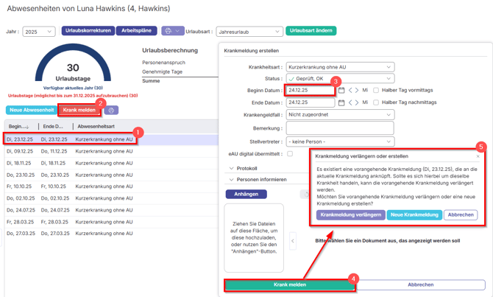Advance Ende Datum to next day
This screenshot has width=493, height=297.
coord(357,102)
